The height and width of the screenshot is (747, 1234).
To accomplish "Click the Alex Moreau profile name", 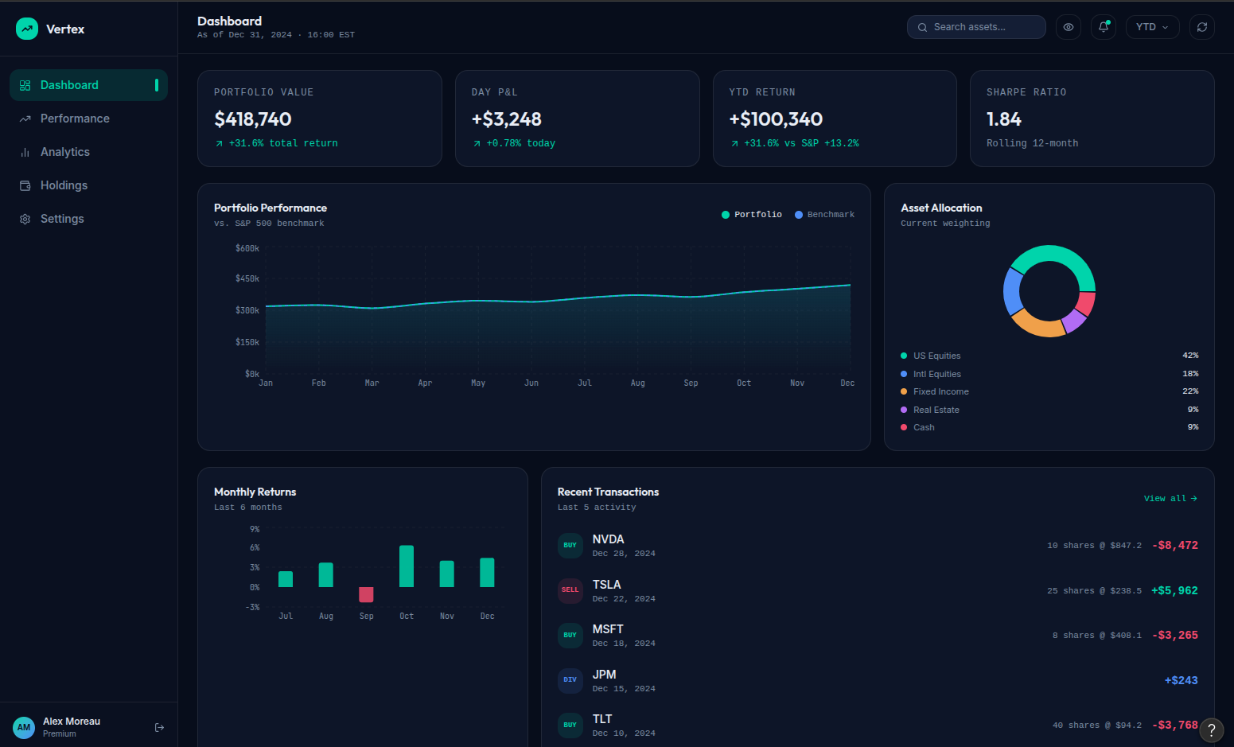I will pos(72,722).
